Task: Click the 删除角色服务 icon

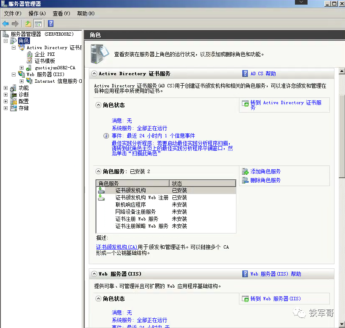Action: (245, 180)
